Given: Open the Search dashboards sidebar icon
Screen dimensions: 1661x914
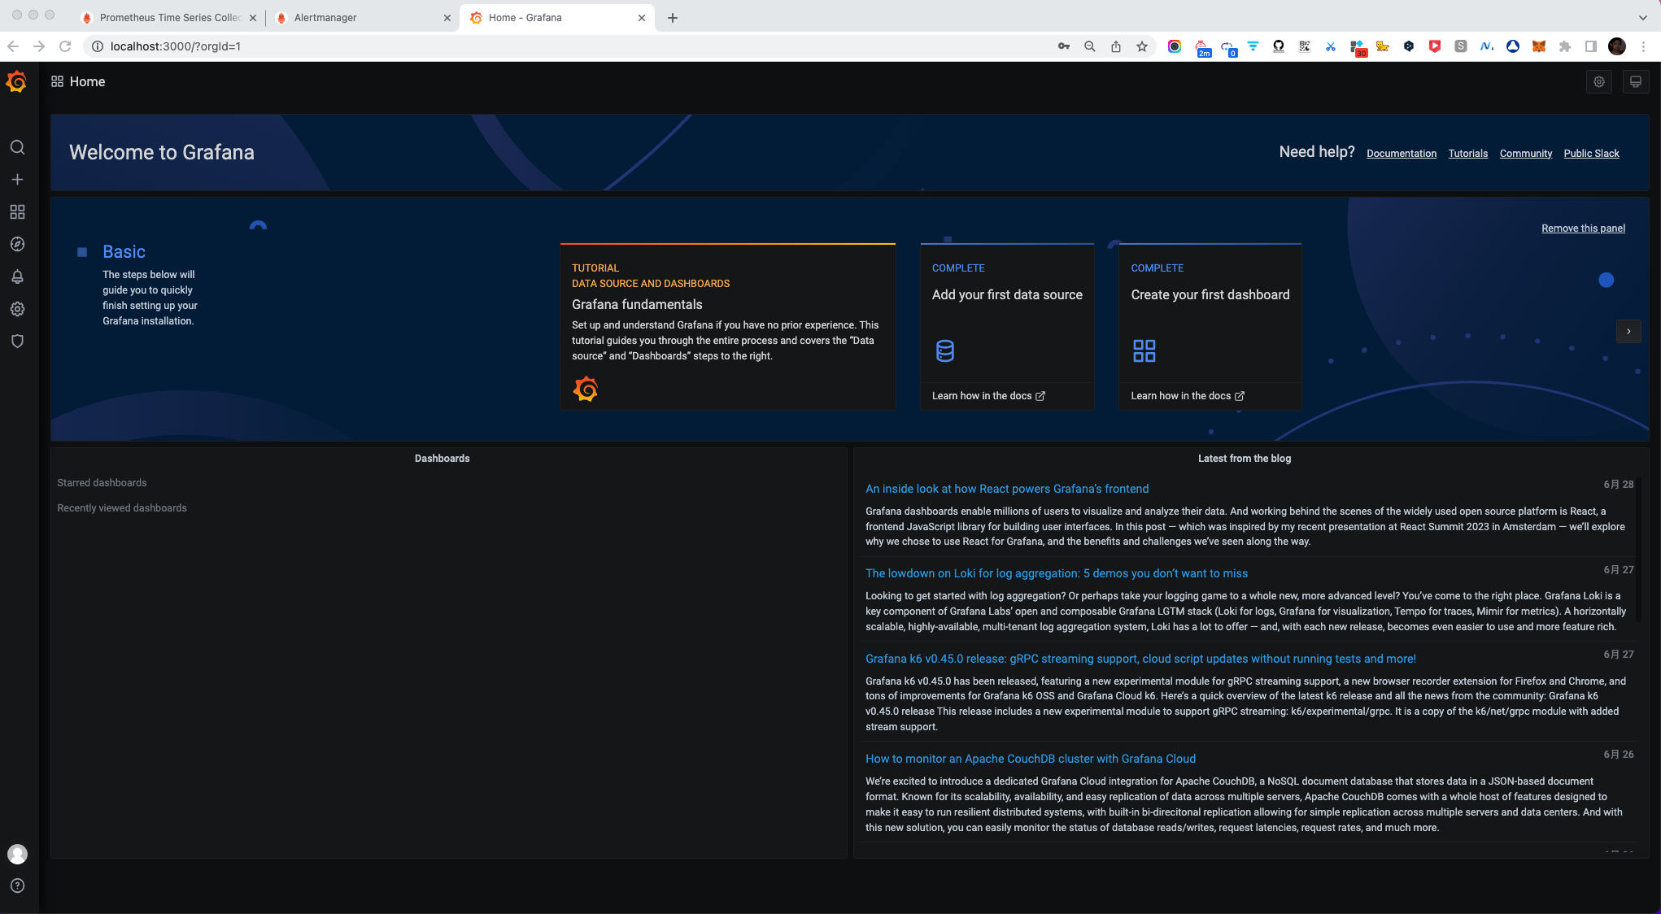Looking at the screenshot, I should tap(17, 147).
